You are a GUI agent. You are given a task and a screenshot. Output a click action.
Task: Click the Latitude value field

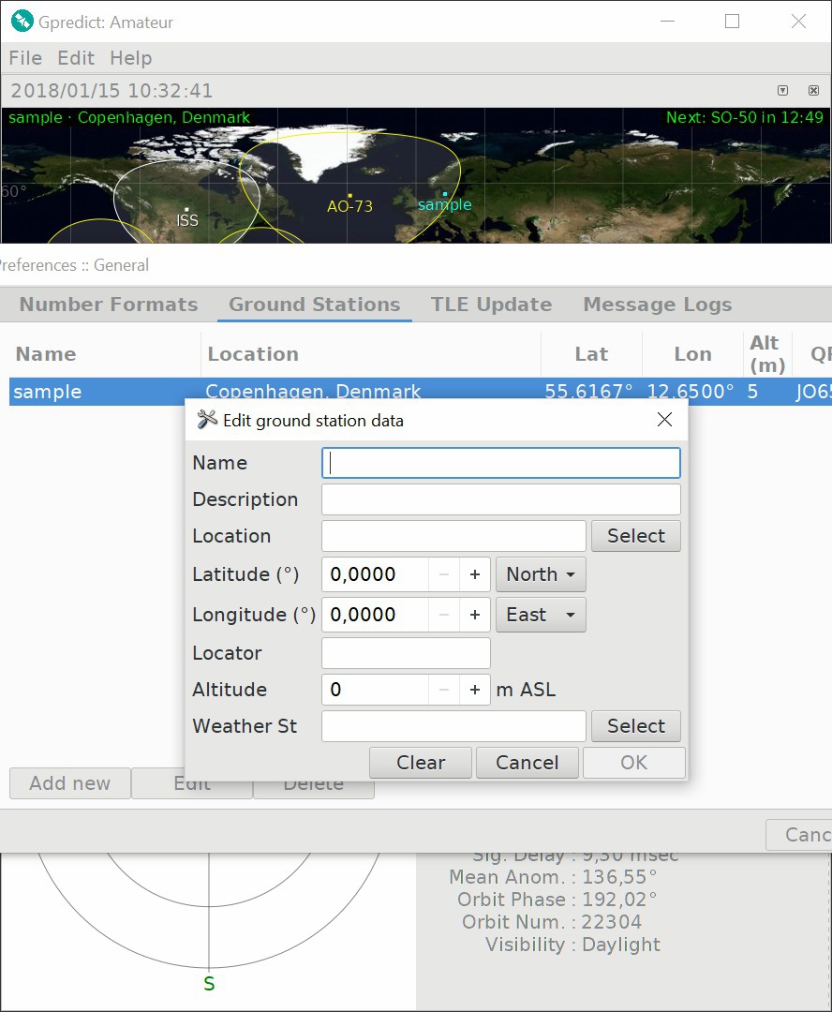pos(375,574)
